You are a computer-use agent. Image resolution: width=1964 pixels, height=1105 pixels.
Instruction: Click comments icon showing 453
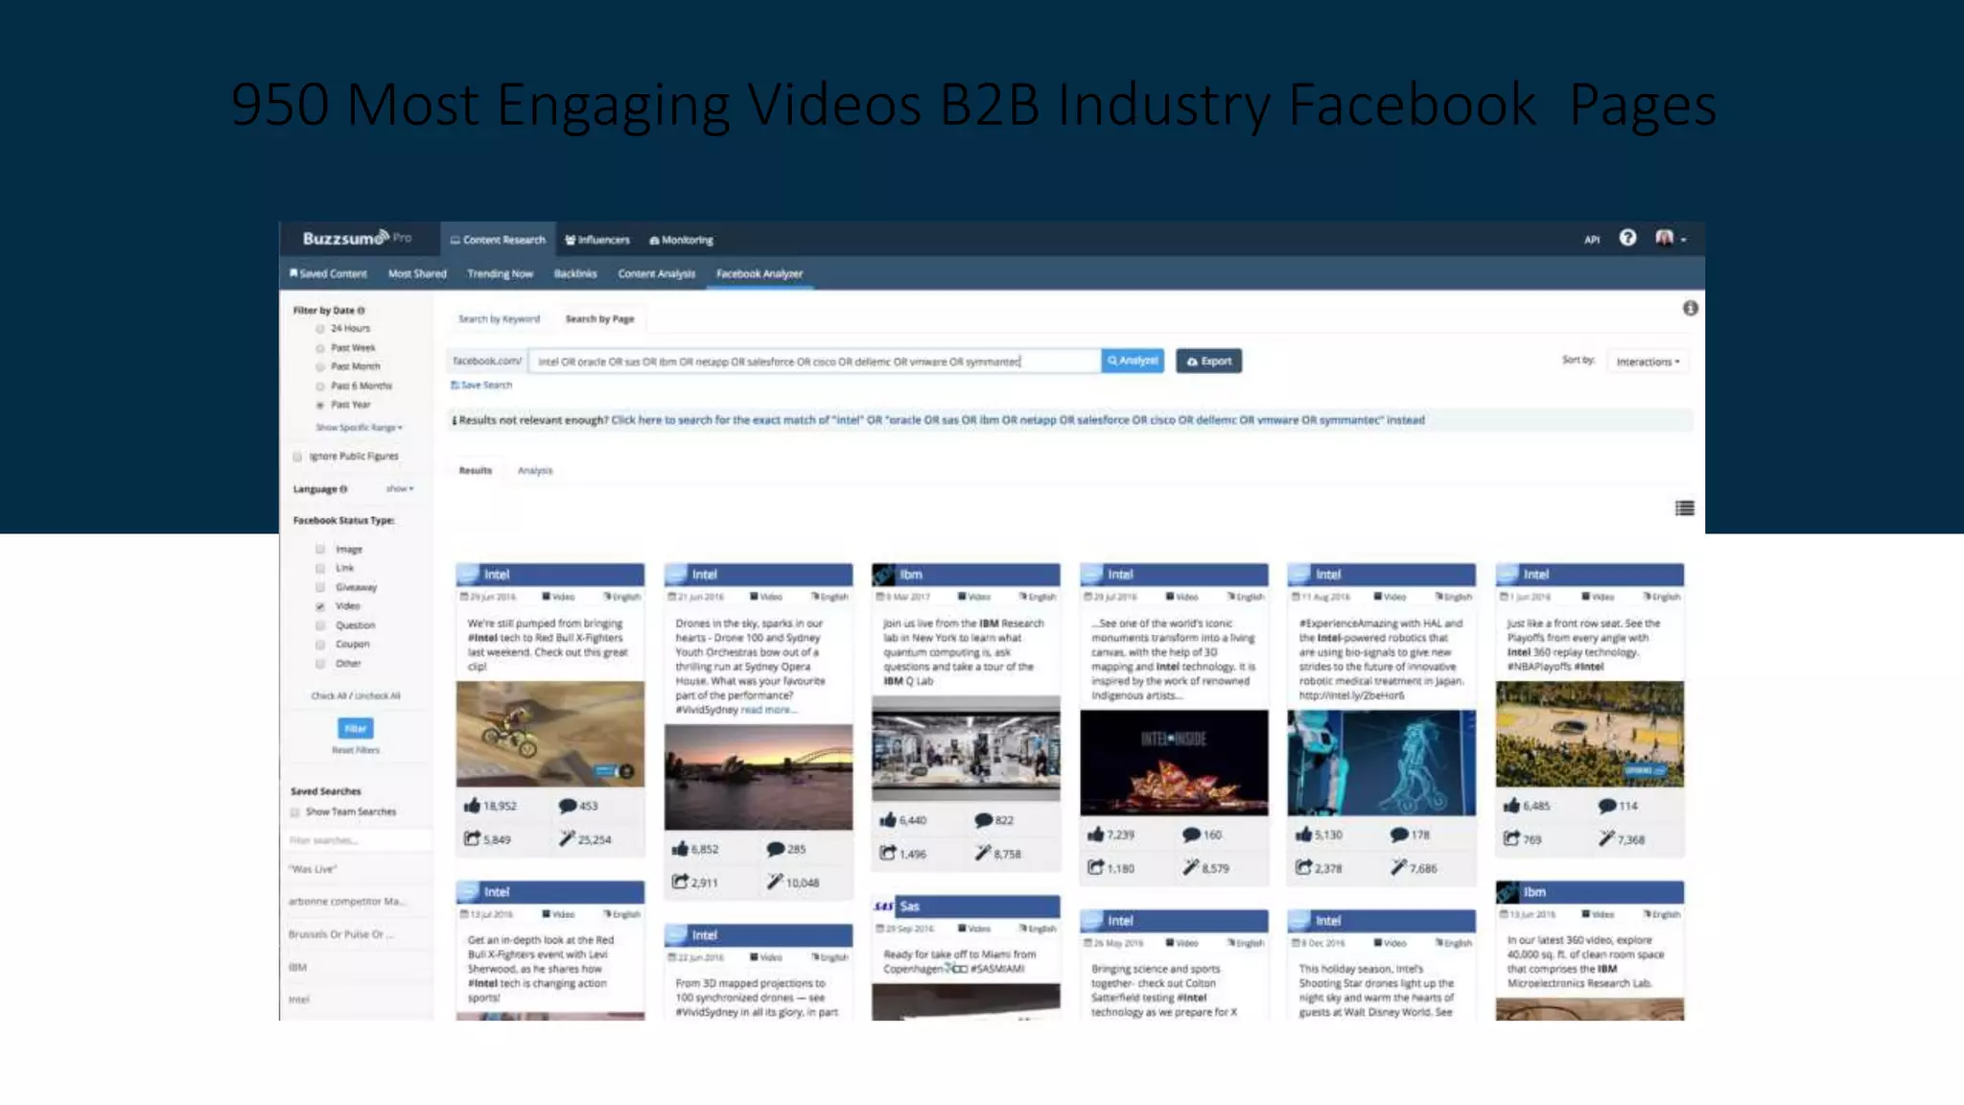pos(568,806)
